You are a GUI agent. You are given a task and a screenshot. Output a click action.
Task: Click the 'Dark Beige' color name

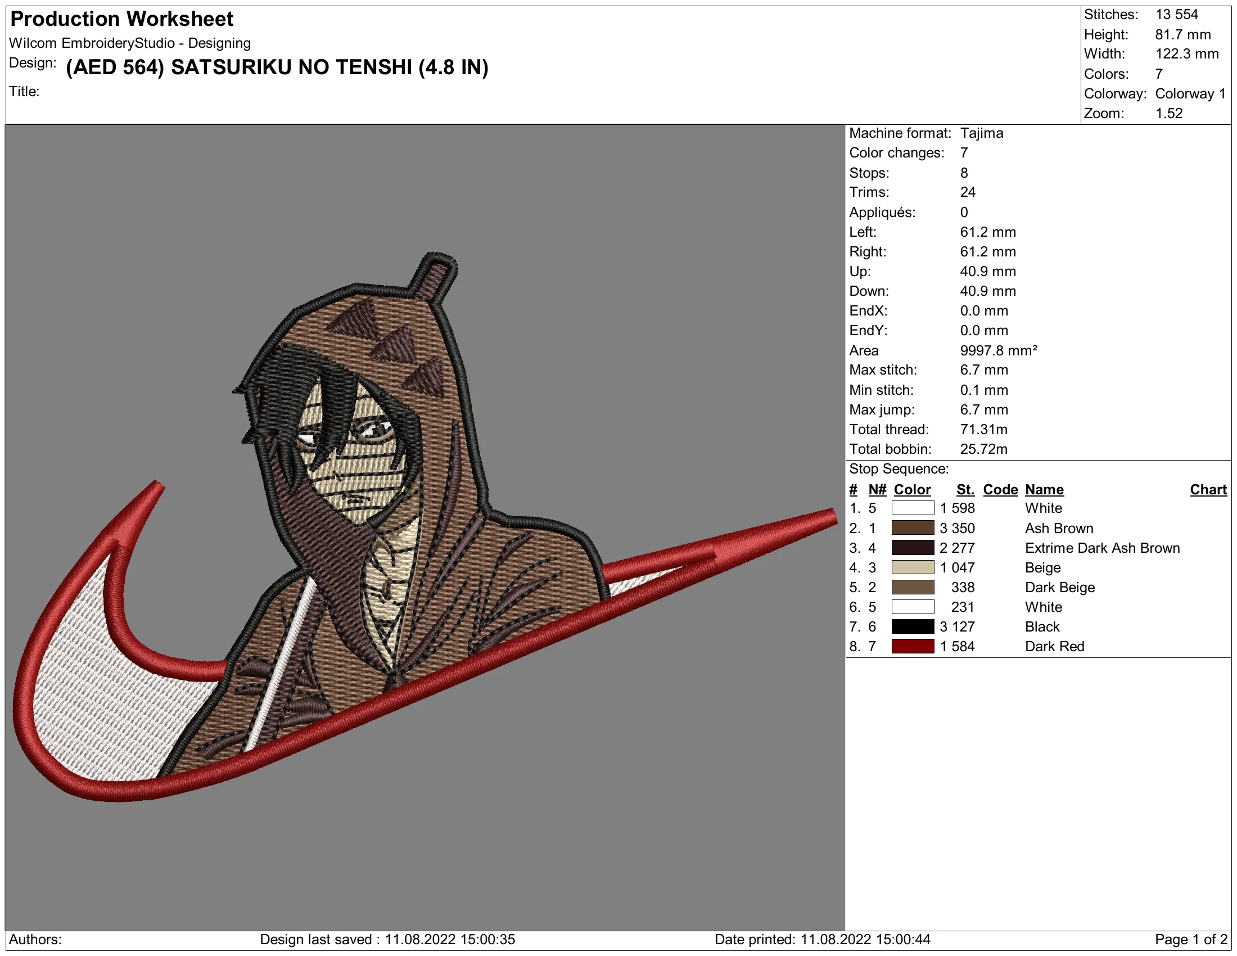1060,587
